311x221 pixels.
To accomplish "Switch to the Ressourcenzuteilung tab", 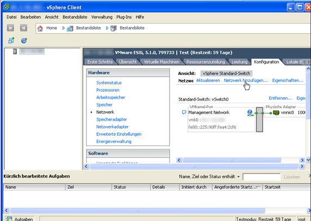I will point(206,62).
